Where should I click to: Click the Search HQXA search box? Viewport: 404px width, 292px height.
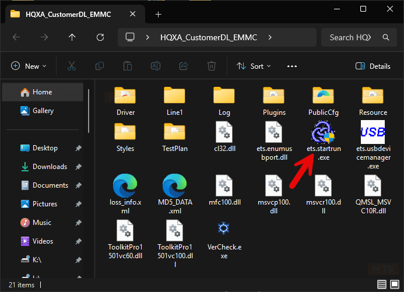(350, 37)
